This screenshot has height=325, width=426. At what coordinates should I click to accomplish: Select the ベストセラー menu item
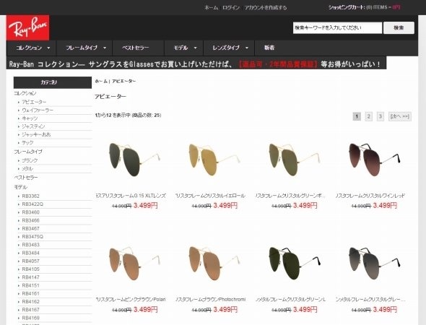coord(139,48)
